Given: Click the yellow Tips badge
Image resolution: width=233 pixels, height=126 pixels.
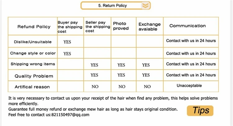Looking at the screenshot, I should 200,110.
